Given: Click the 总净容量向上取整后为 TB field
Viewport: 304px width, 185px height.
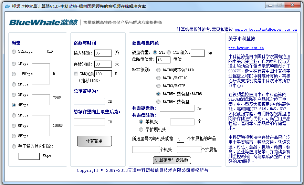Looking at the screenshot, I should [90, 122].
